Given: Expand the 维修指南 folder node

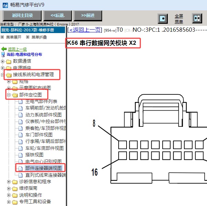Looking at the screenshot, I should coord(9,188).
